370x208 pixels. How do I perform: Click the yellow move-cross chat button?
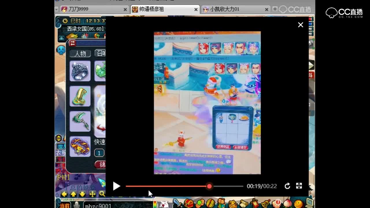pyautogui.click(x=92, y=194)
